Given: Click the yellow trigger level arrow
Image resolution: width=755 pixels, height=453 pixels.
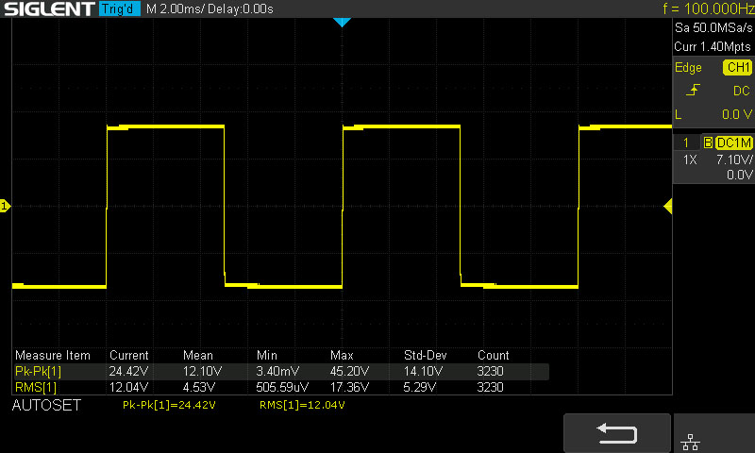Looking at the screenshot, I should 668,207.
